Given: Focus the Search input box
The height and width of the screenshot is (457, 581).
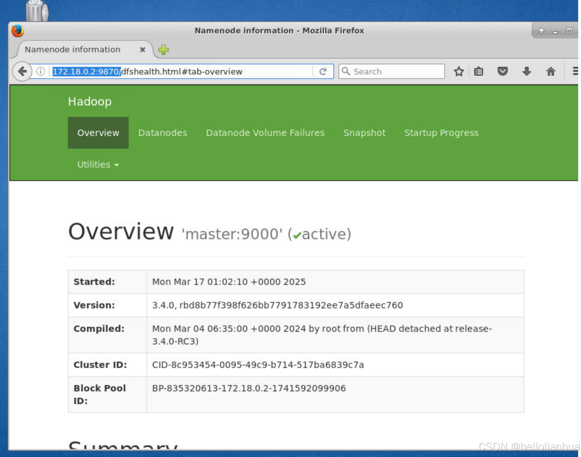Looking at the screenshot, I should pyautogui.click(x=392, y=71).
